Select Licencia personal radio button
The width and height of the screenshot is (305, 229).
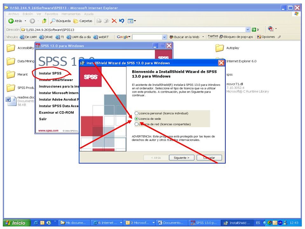click(137, 113)
